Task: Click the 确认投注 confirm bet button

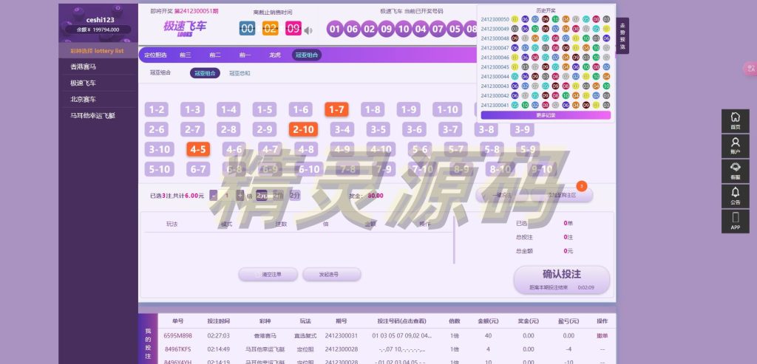Action: pos(562,280)
